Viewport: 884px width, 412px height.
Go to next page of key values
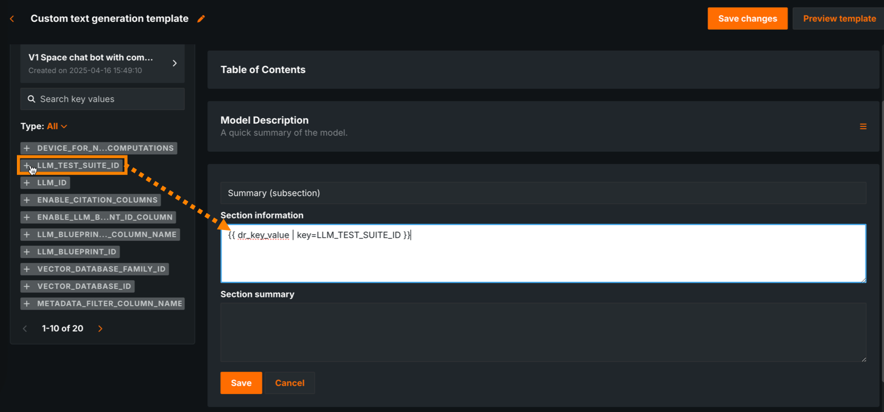pos(100,329)
